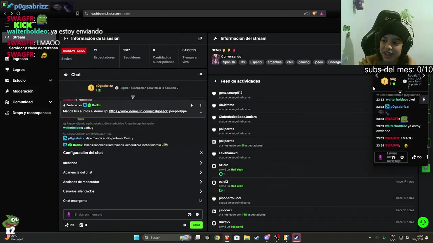Image resolution: width=433 pixels, height=243 pixels.
Task: Close the Configuración del chat panel
Action: (x=201, y=153)
